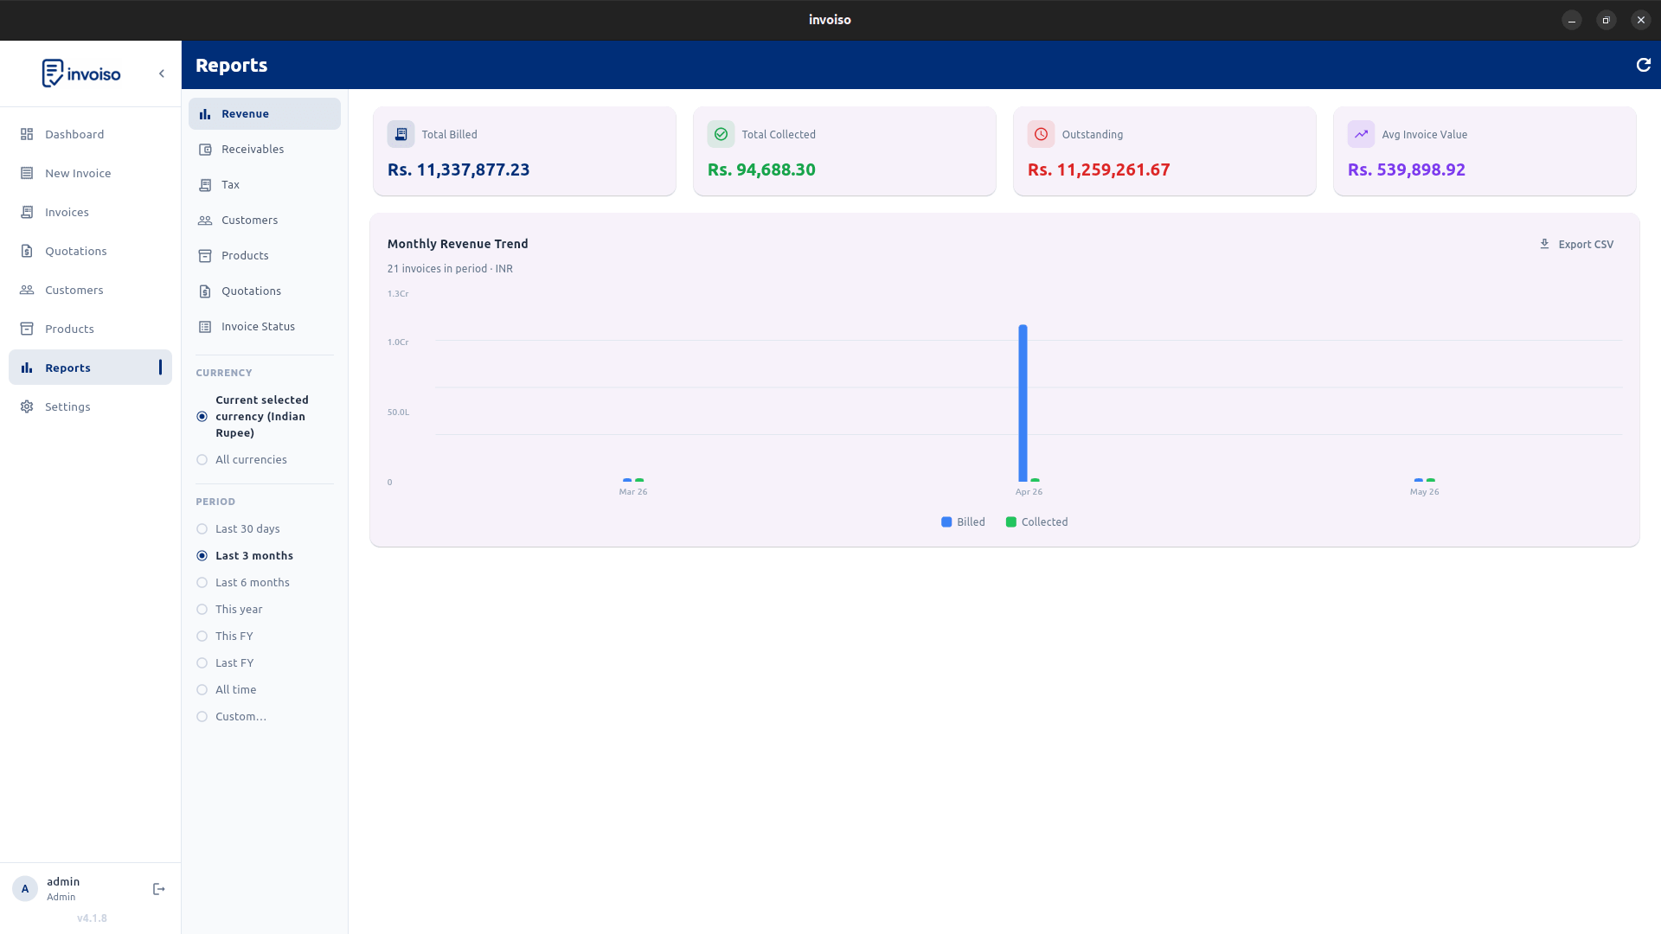
Task: Click the Invoices receipt icon in sidebar
Action: pyautogui.click(x=27, y=212)
